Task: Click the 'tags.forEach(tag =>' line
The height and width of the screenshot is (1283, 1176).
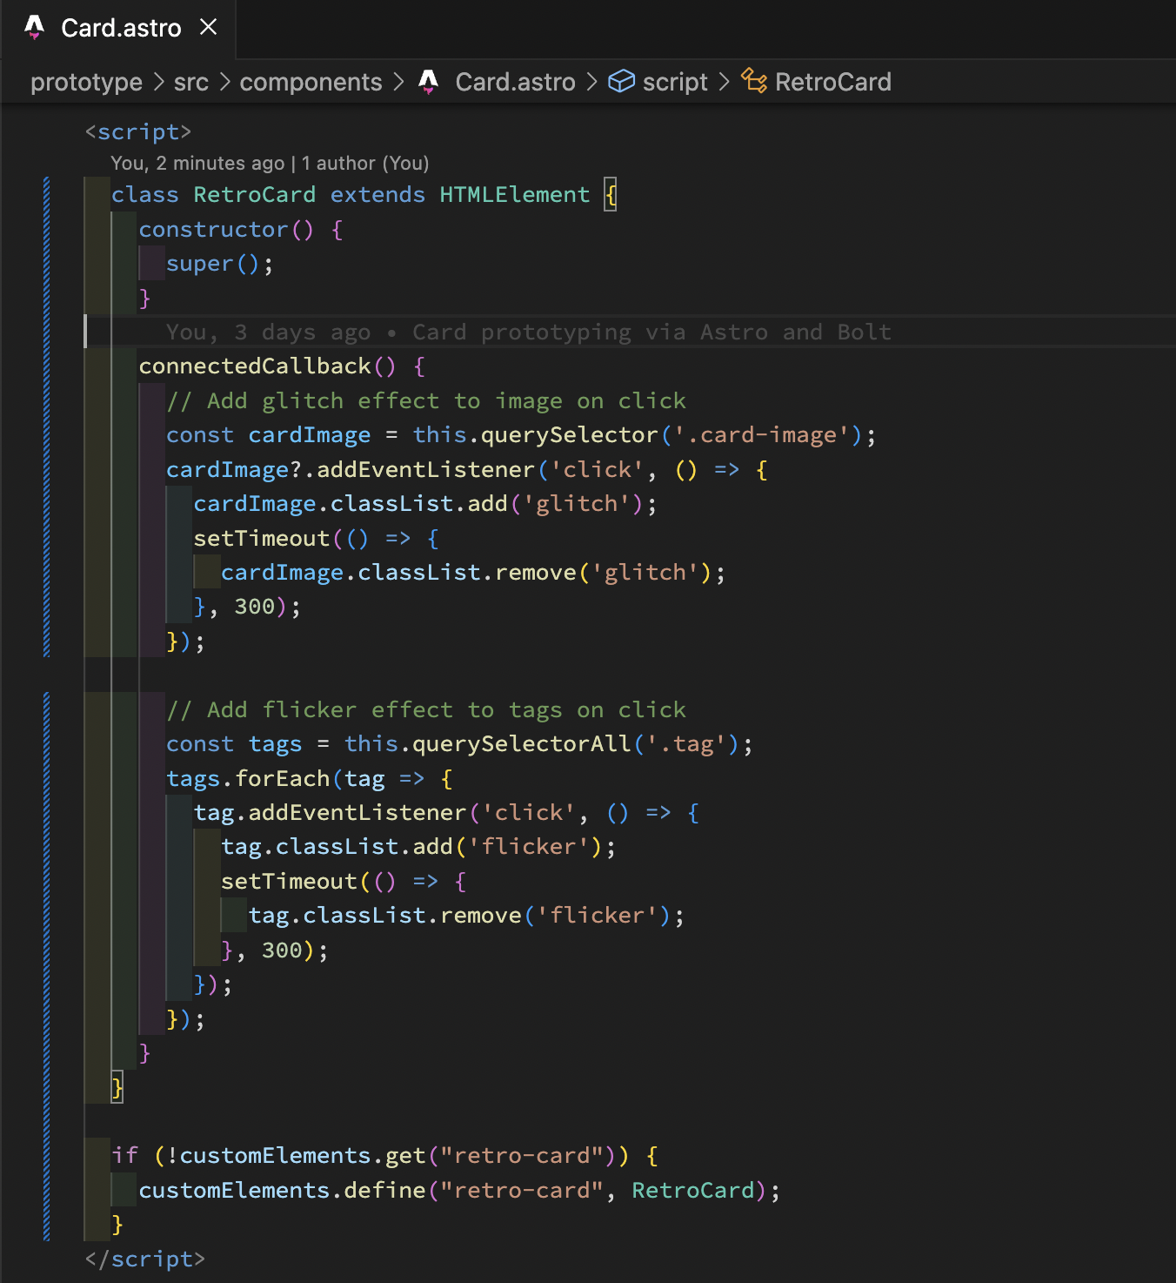Action: click(310, 778)
